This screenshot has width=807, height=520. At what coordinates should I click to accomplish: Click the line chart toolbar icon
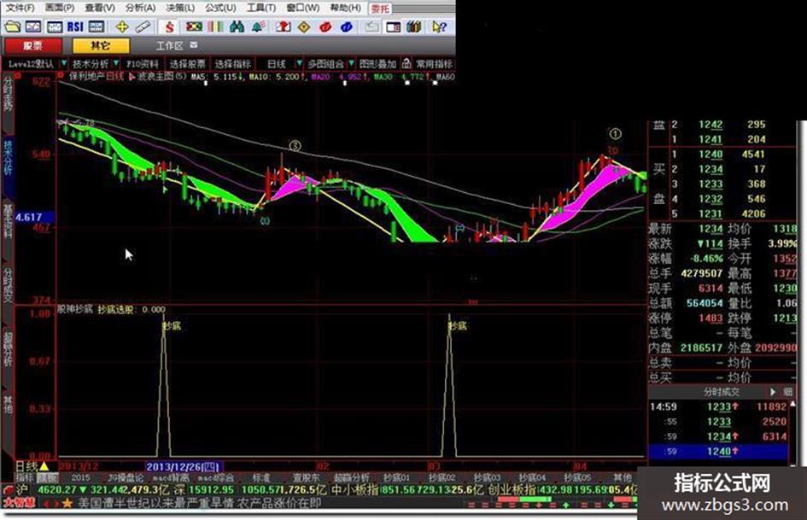33,26
